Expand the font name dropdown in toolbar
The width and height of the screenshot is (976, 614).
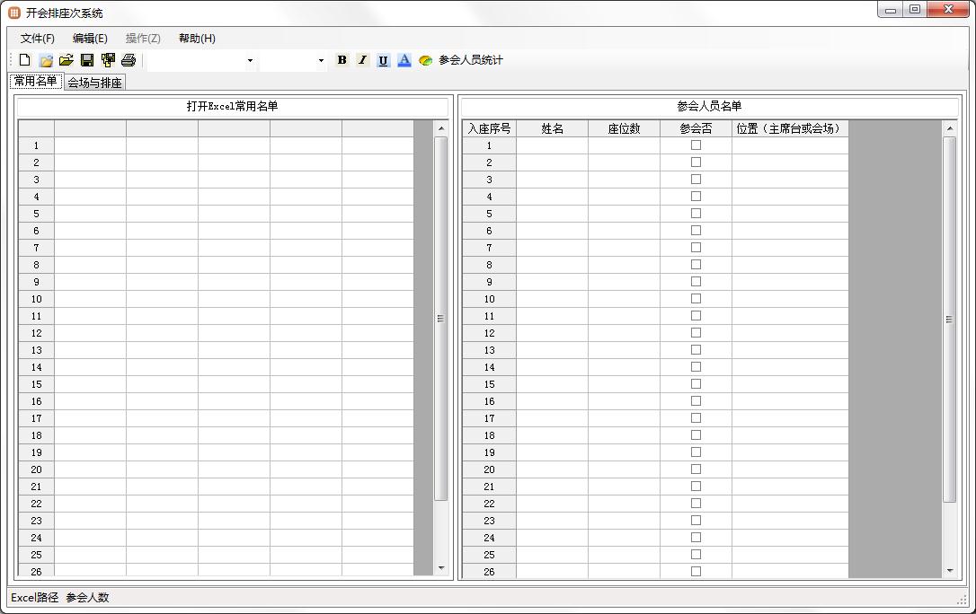[x=250, y=60]
